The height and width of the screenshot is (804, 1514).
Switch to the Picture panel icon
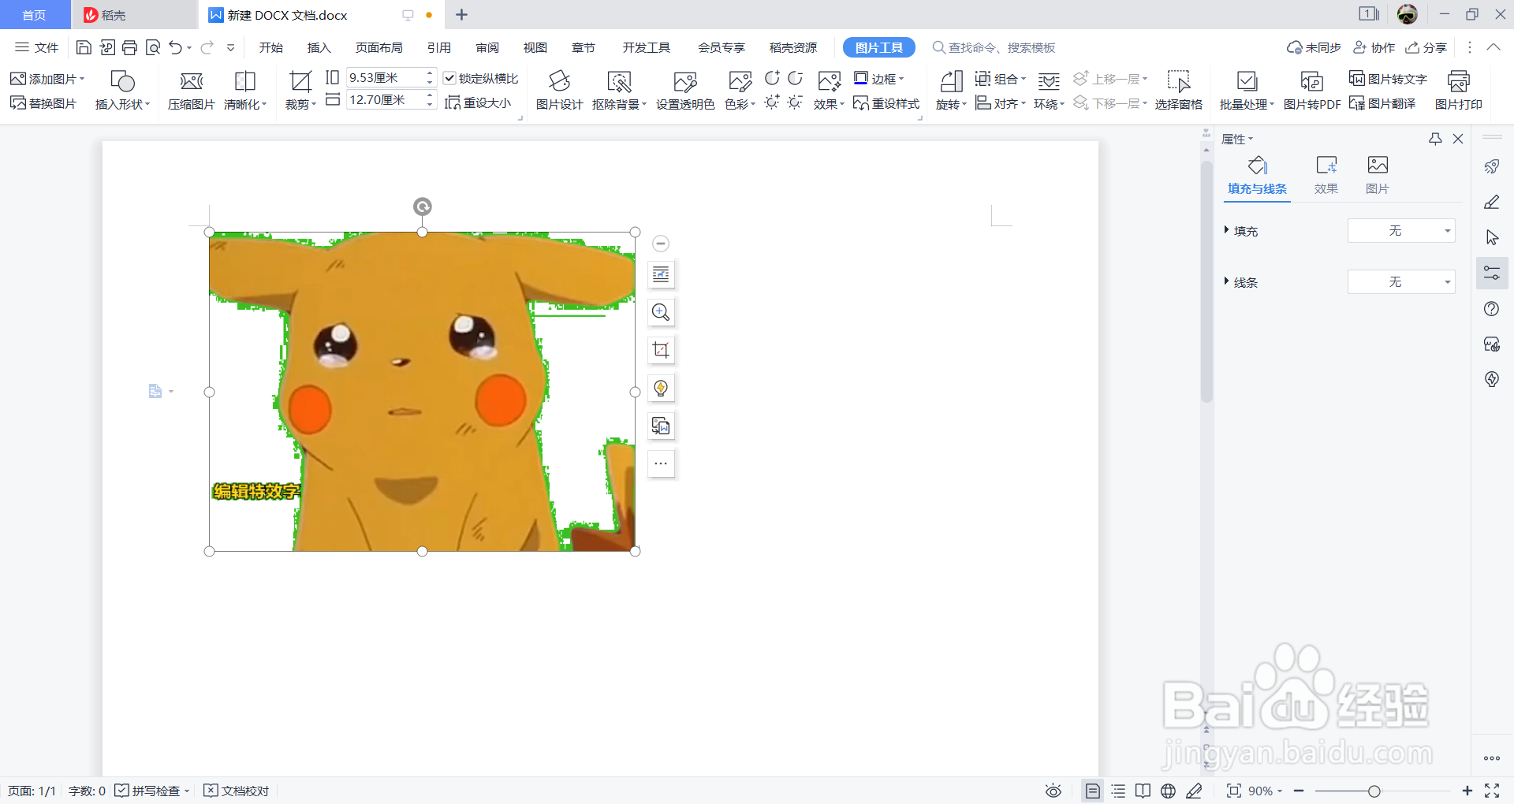click(1378, 175)
